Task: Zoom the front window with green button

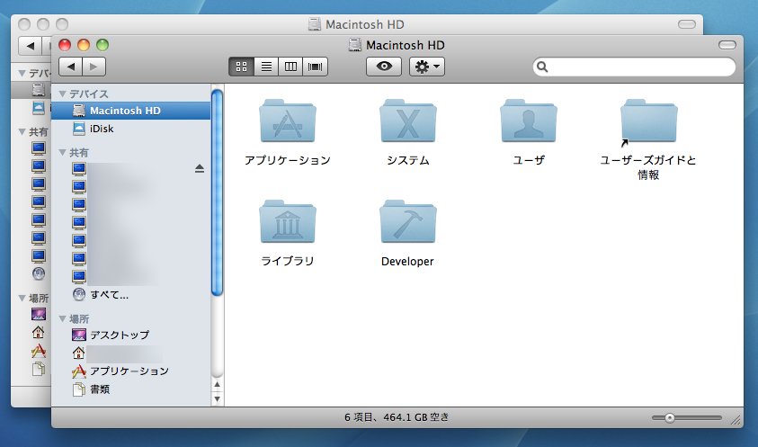Action: tap(103, 45)
